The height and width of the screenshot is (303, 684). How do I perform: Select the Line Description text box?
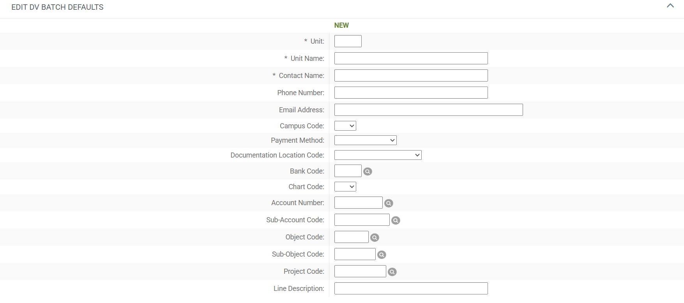click(411, 289)
